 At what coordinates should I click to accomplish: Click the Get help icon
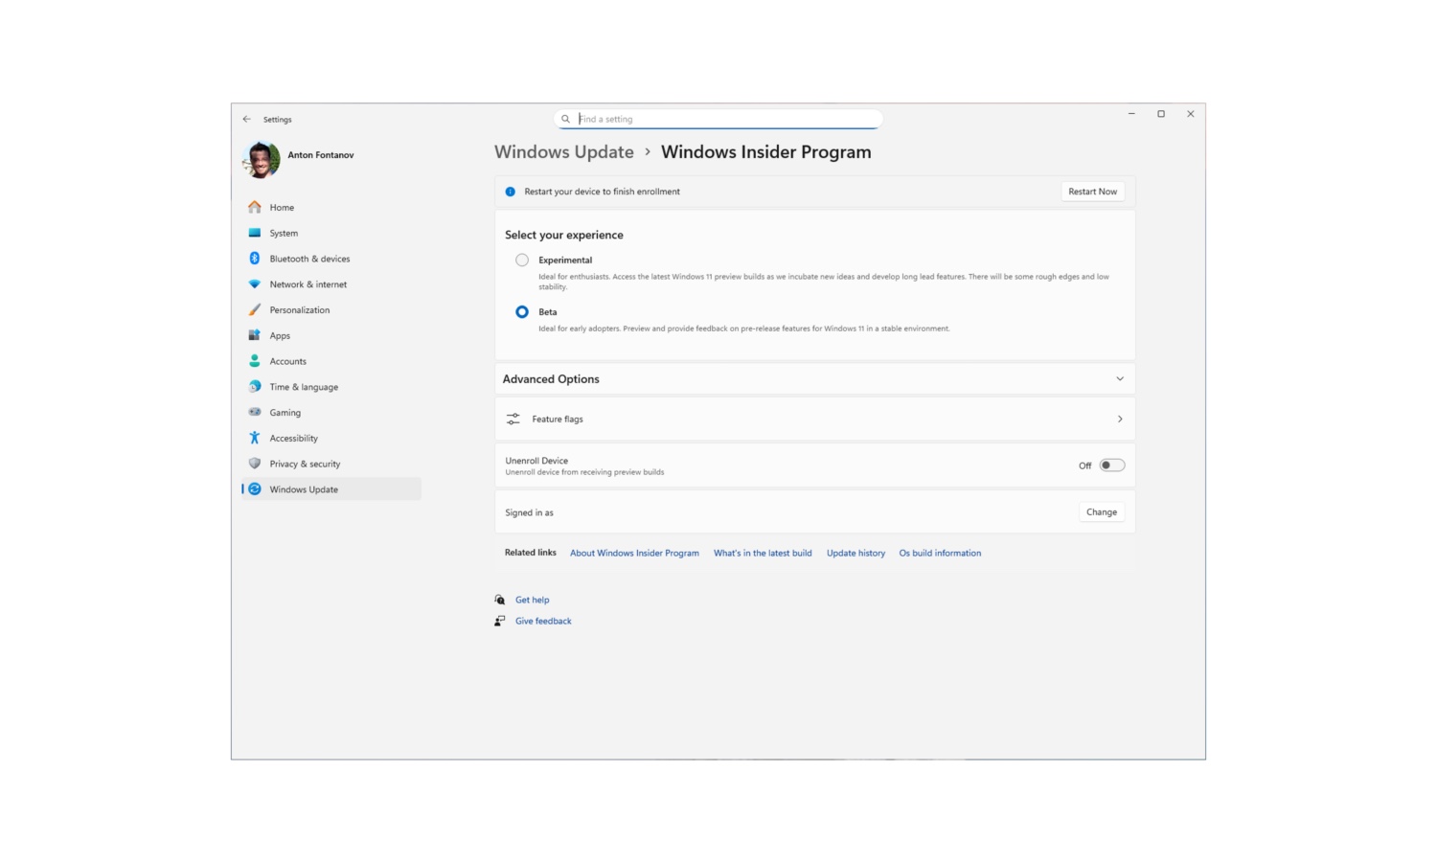[x=500, y=600]
